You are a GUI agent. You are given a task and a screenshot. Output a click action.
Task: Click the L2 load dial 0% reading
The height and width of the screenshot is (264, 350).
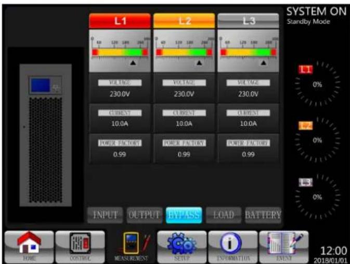pos(317,141)
